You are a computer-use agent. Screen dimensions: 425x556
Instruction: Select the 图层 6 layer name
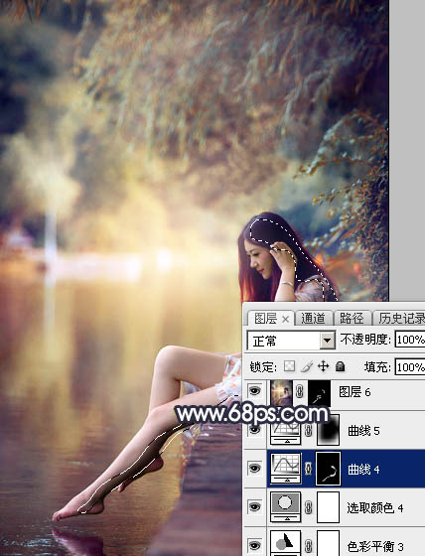point(354,392)
